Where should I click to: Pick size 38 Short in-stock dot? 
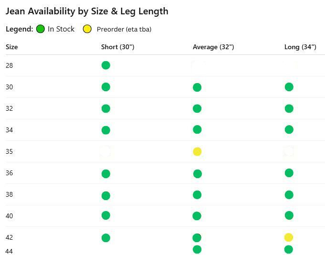pyautogui.click(x=106, y=196)
